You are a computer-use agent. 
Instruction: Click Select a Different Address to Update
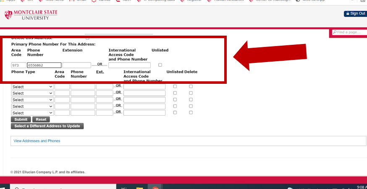pyautogui.click(x=47, y=126)
